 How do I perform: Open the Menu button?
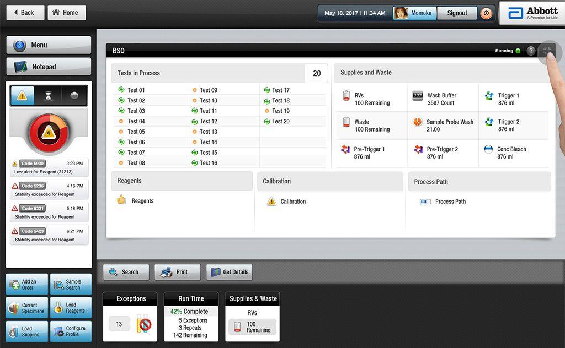pos(49,45)
